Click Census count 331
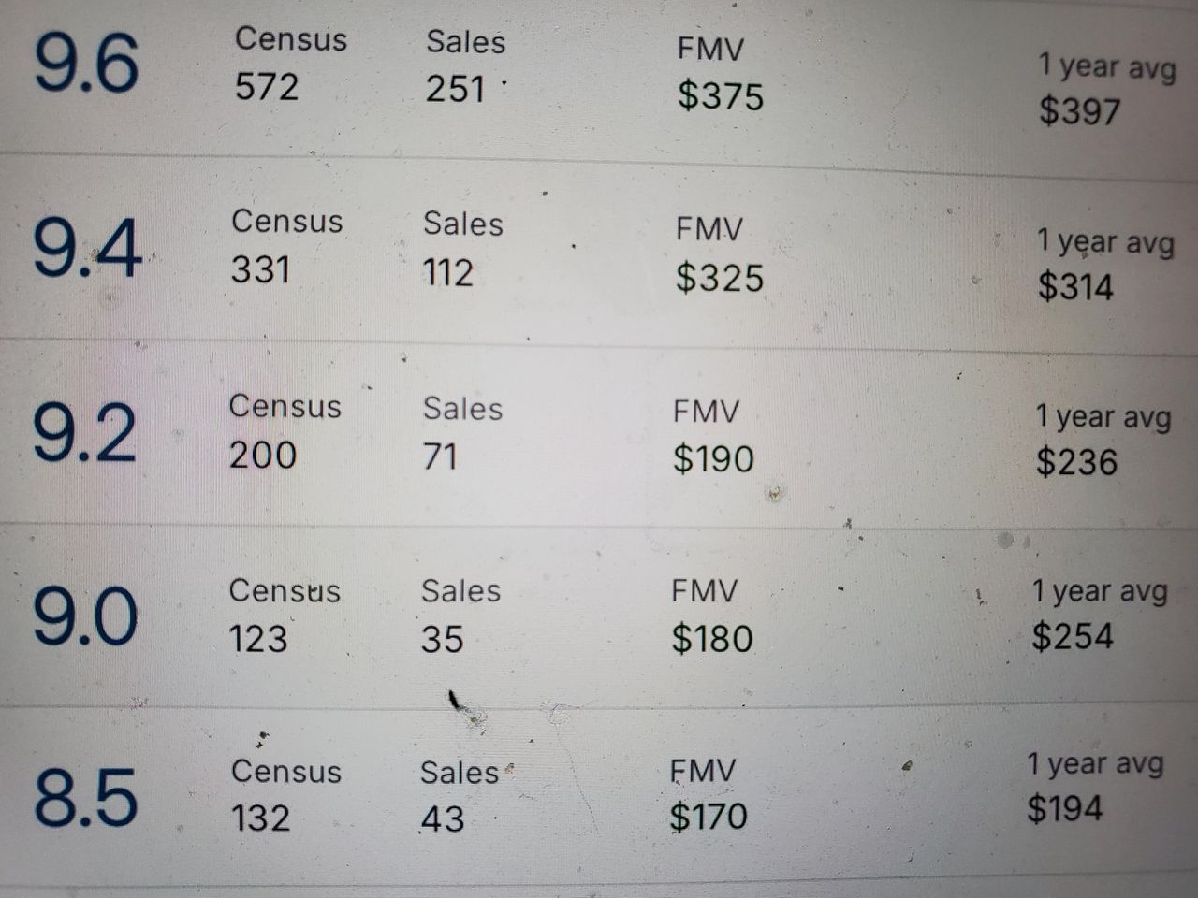 coord(261,269)
